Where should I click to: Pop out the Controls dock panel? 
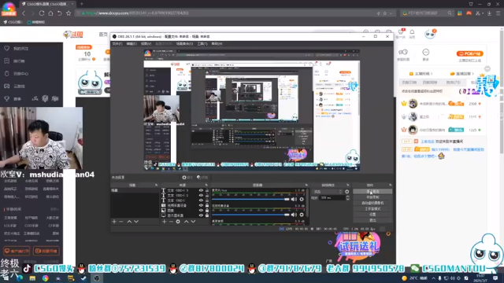[391, 186]
